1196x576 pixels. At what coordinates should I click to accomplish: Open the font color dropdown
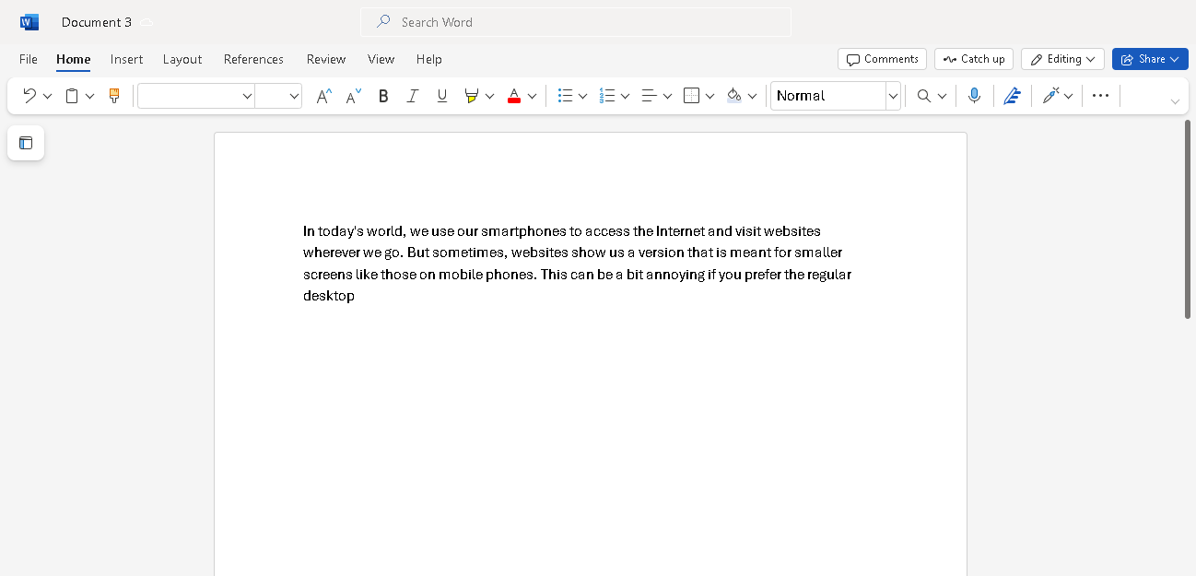coord(532,95)
